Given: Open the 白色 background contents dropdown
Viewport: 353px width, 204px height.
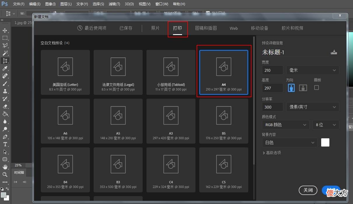Looking at the screenshot, I should 290,143.
